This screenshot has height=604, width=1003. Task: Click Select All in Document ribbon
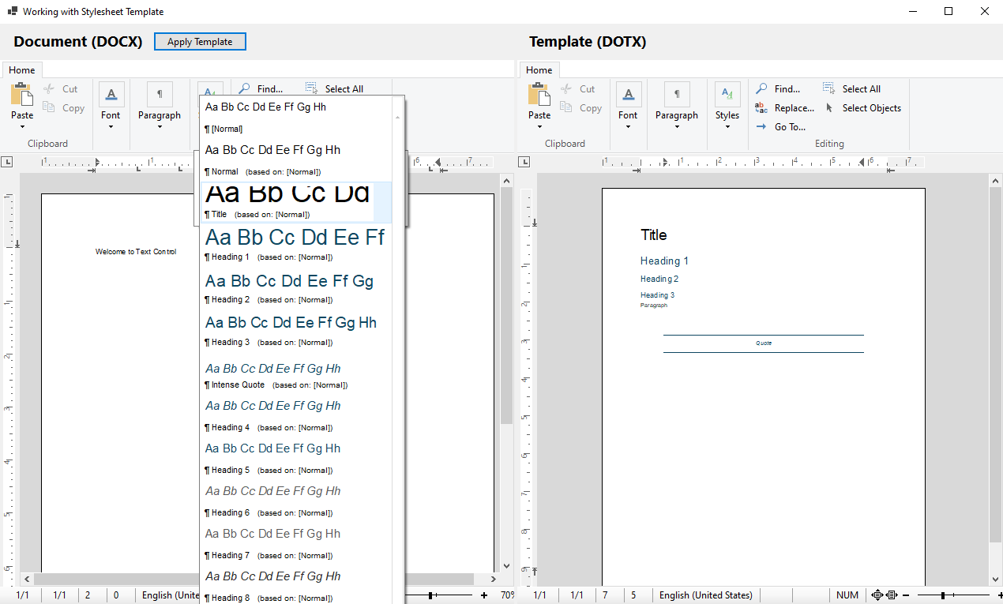point(335,89)
